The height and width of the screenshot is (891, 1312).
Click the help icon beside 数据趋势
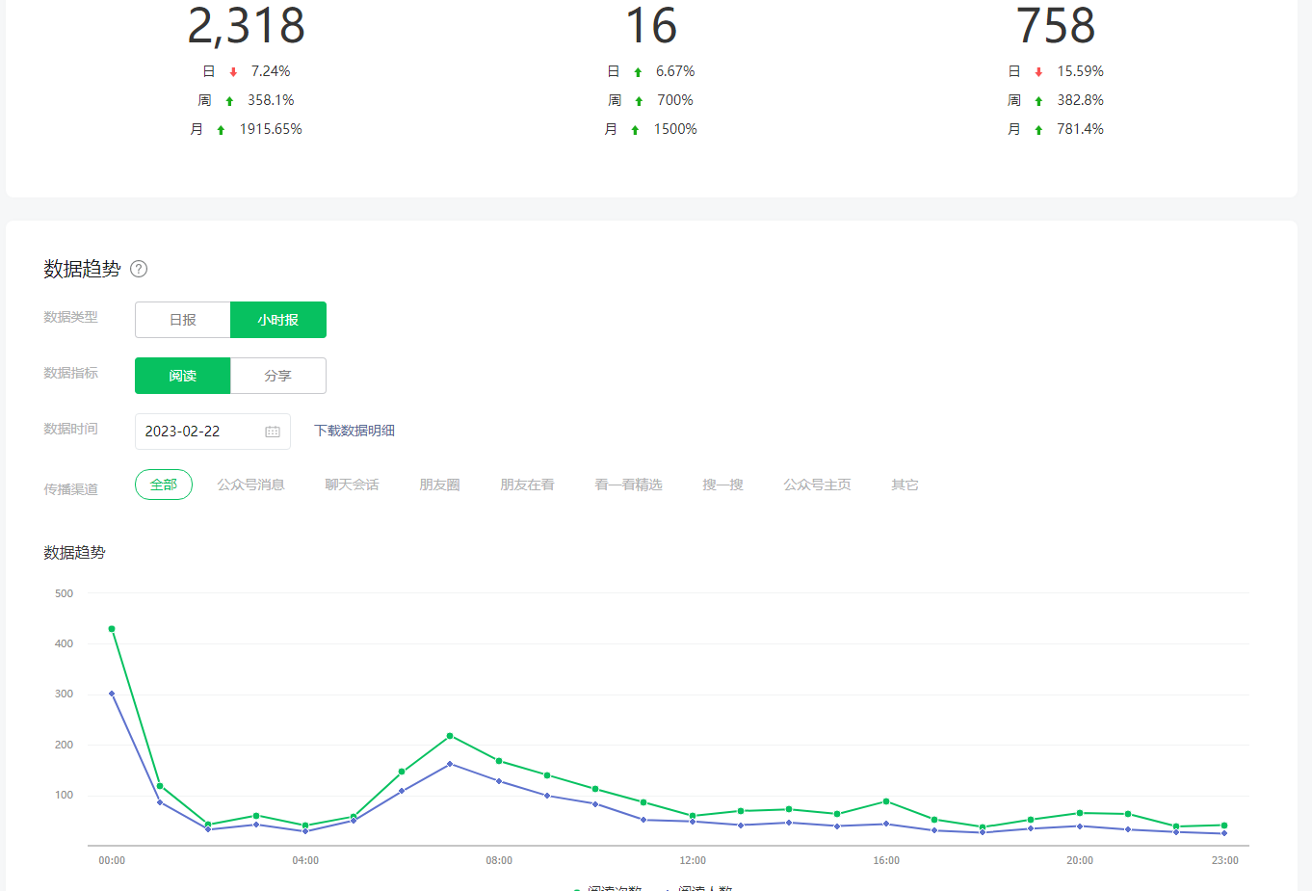(139, 269)
